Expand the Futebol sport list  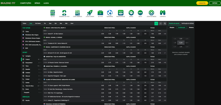[x=41, y=60]
